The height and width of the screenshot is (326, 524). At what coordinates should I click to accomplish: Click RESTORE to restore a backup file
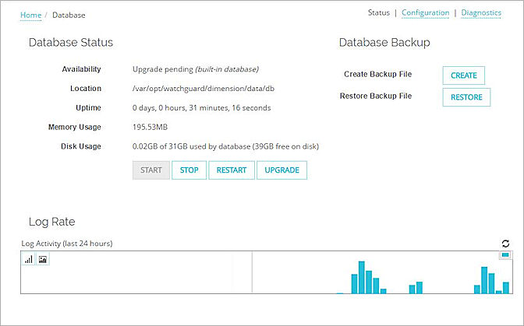click(x=466, y=97)
